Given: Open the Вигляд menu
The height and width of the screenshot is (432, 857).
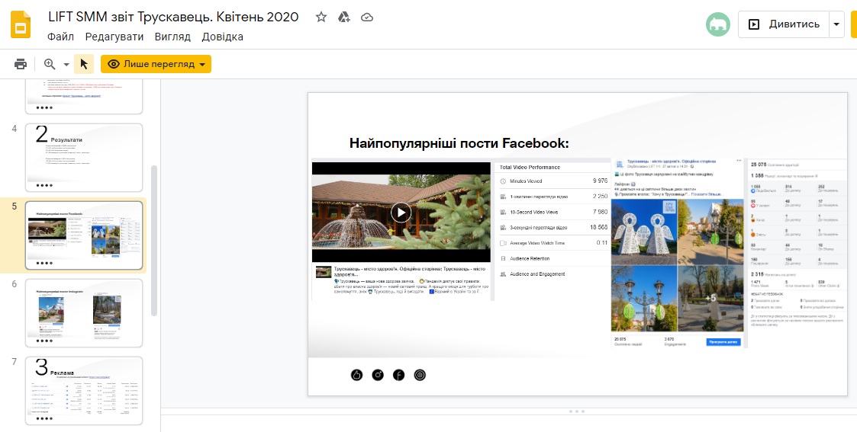Looking at the screenshot, I should (172, 37).
